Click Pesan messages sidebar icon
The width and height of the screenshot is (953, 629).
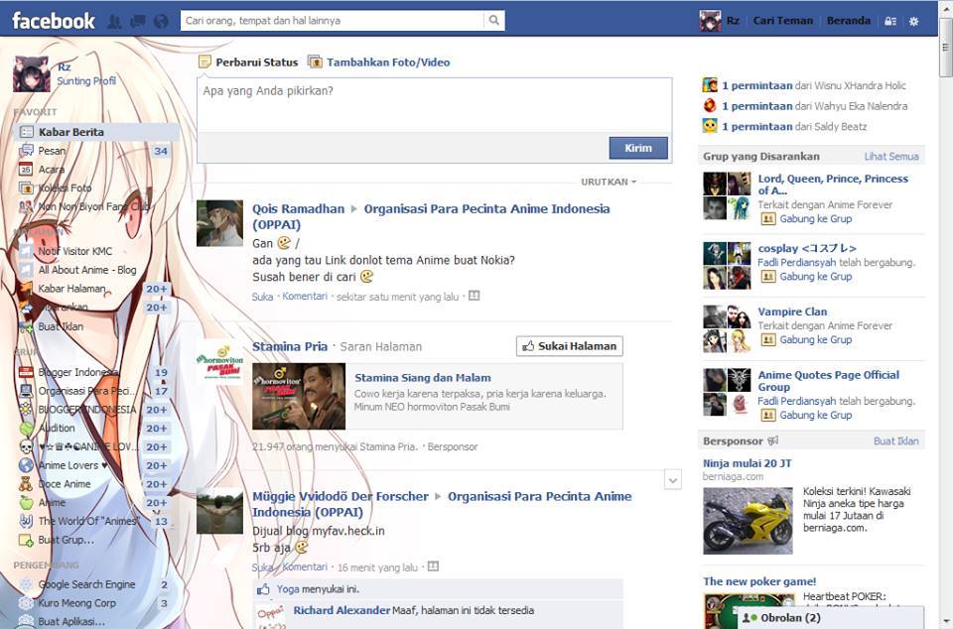[26, 151]
